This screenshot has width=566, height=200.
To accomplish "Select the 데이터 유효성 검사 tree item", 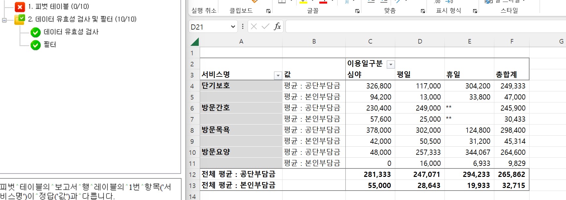I will (71, 32).
